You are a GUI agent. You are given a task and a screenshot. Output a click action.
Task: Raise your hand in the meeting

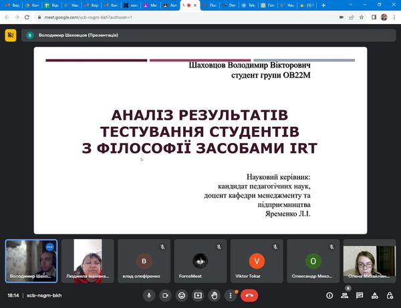214,295
